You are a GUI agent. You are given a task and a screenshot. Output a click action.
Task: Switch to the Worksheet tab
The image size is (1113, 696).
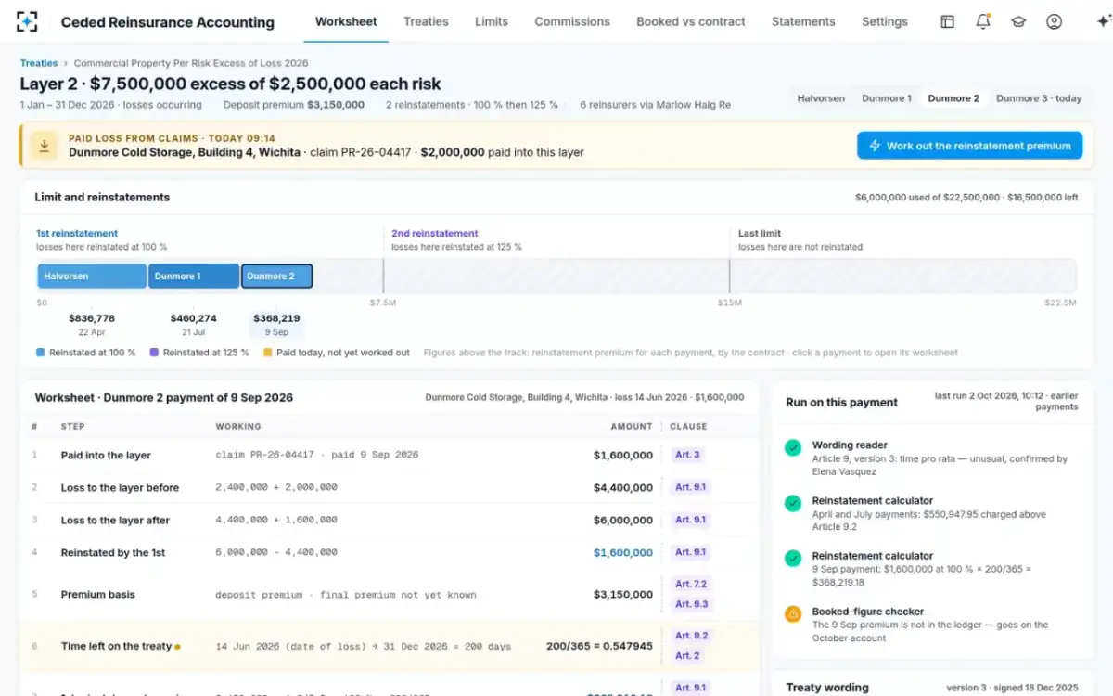(x=346, y=21)
